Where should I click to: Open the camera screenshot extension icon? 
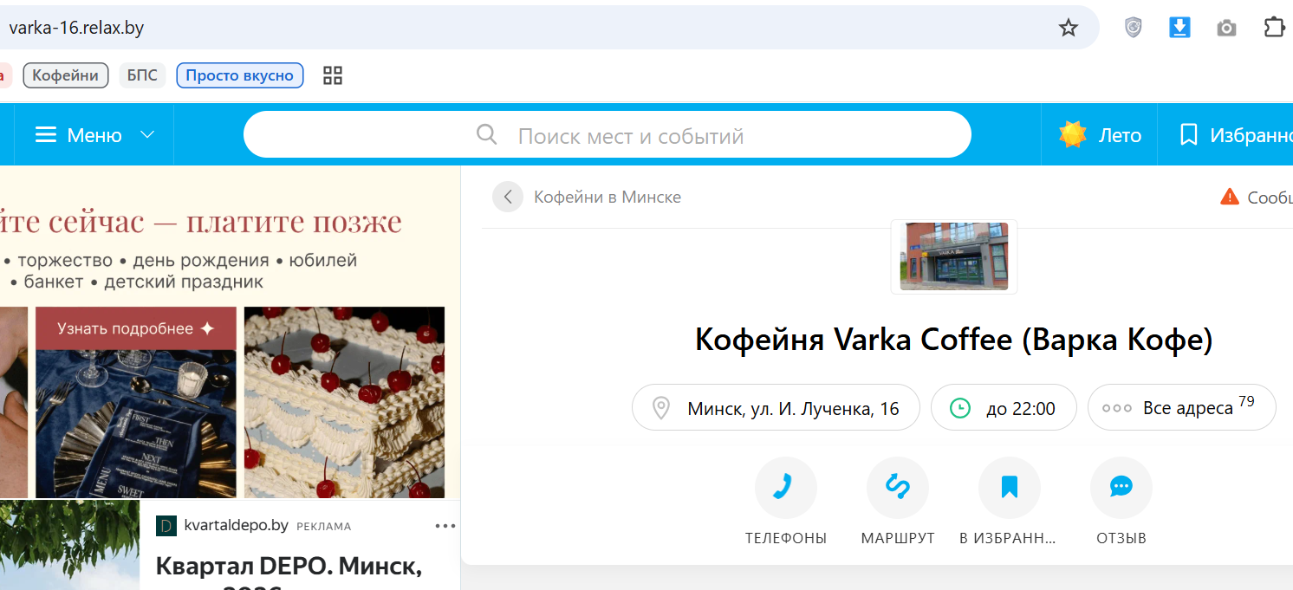[x=1226, y=29]
